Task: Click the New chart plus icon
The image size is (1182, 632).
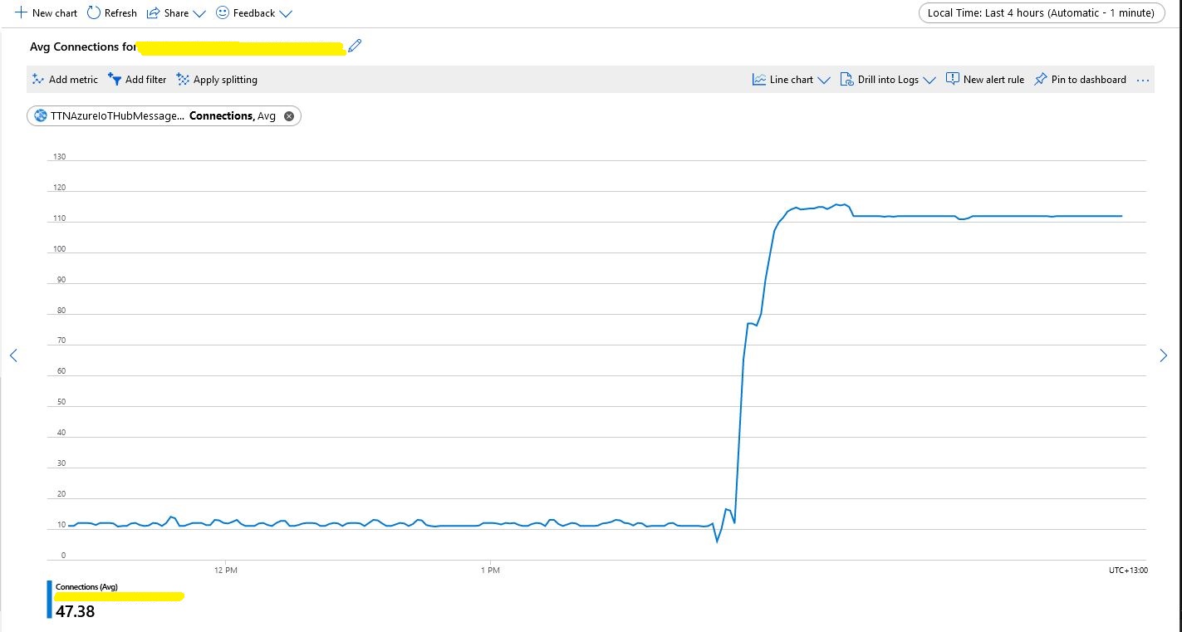Action: (22, 13)
